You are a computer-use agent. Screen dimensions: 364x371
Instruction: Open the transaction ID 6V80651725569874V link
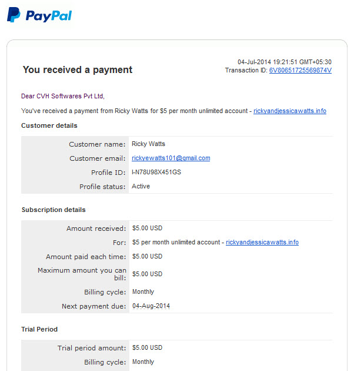coord(300,70)
